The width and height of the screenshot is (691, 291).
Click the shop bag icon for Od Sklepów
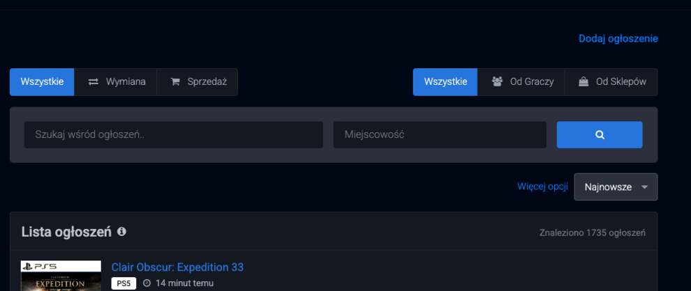[583, 82]
